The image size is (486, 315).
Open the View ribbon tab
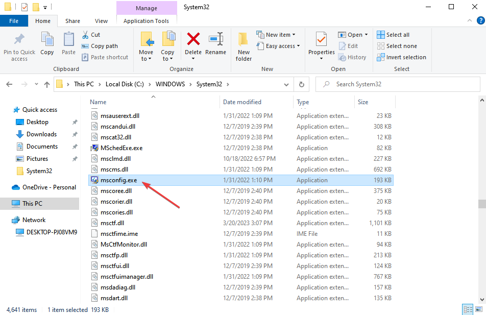(101, 21)
